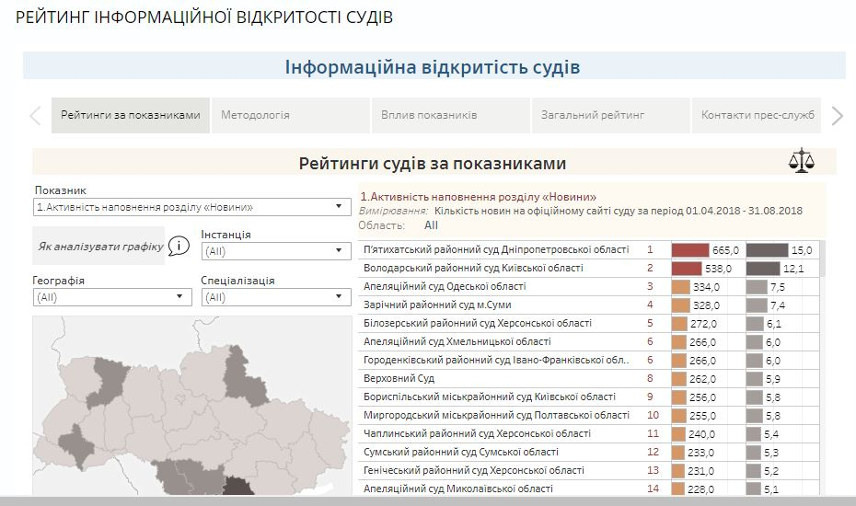Click the info icon beside 'Як аналізувати графіку'
856x506 pixels.
click(179, 247)
